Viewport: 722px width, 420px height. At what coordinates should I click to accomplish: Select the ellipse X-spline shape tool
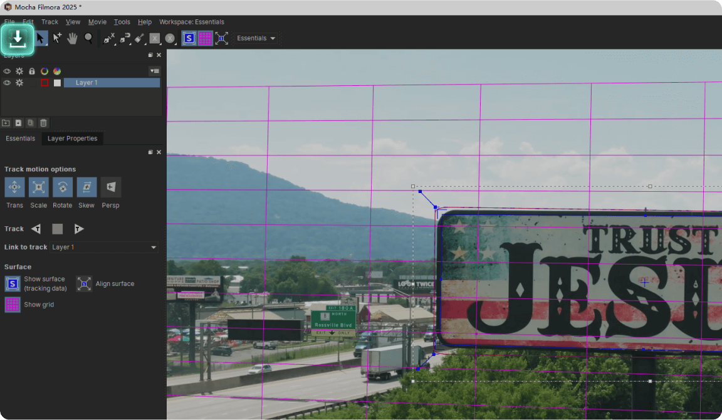coord(170,38)
